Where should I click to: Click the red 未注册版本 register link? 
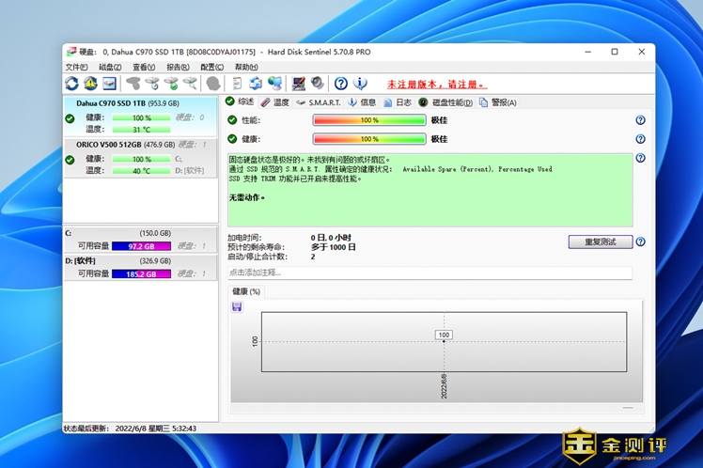pyautogui.click(x=437, y=84)
